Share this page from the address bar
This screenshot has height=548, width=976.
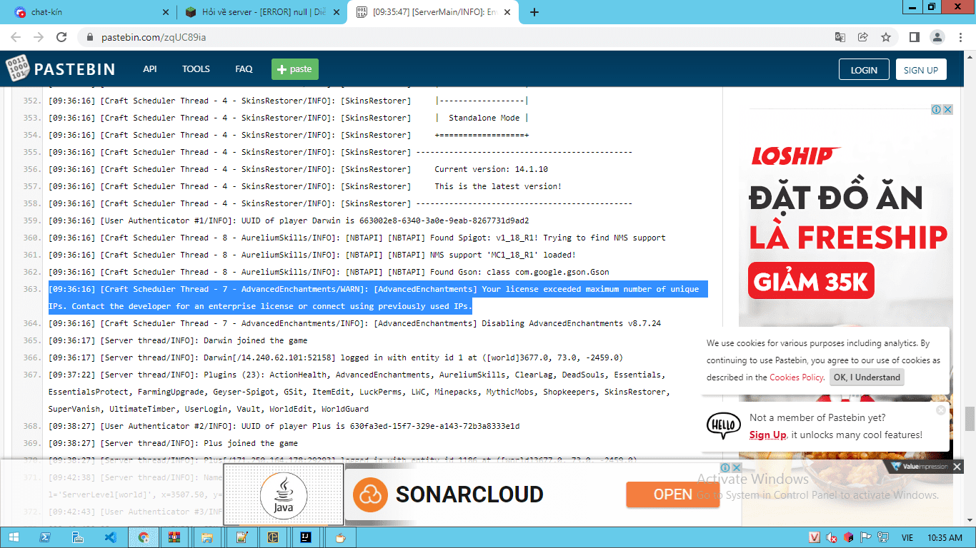[x=863, y=37]
